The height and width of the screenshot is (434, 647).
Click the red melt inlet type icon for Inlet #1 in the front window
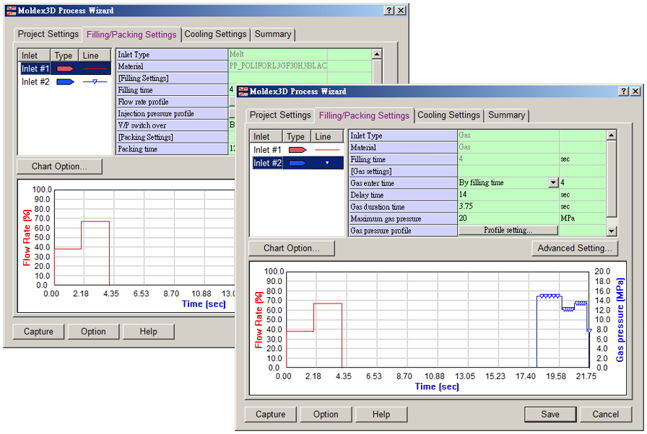click(x=297, y=150)
